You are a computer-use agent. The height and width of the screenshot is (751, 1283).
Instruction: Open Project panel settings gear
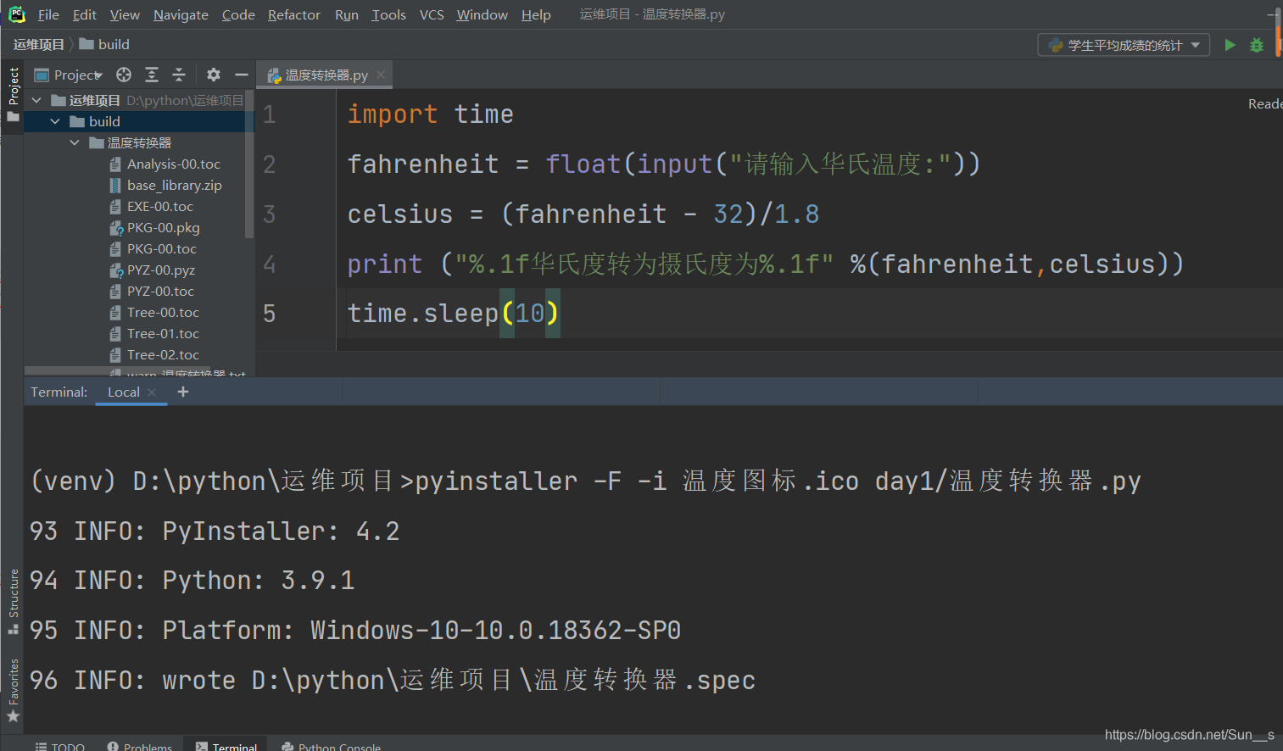coord(214,75)
